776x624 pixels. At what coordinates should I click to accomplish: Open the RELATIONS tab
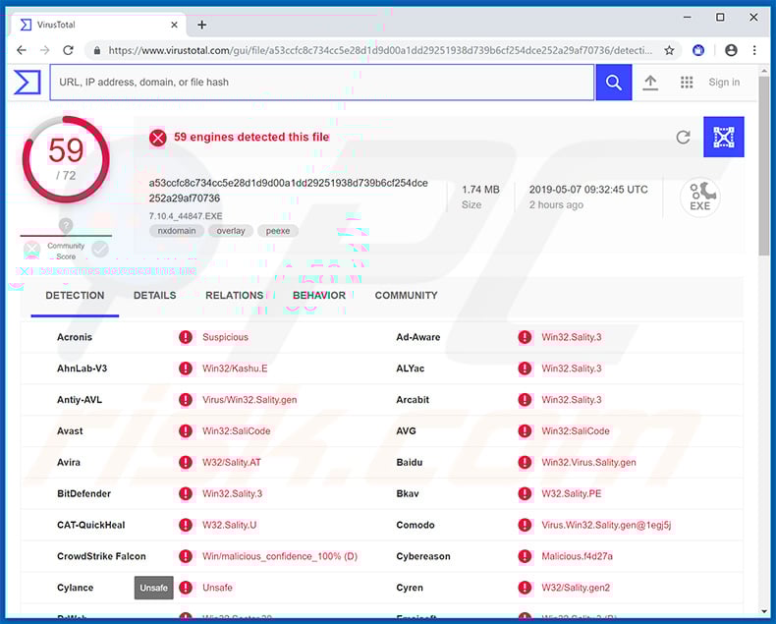pyautogui.click(x=234, y=296)
